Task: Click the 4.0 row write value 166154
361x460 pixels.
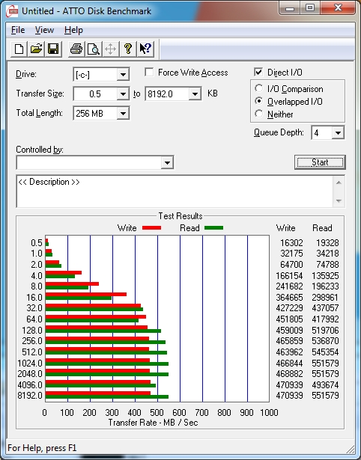Action: point(289,276)
